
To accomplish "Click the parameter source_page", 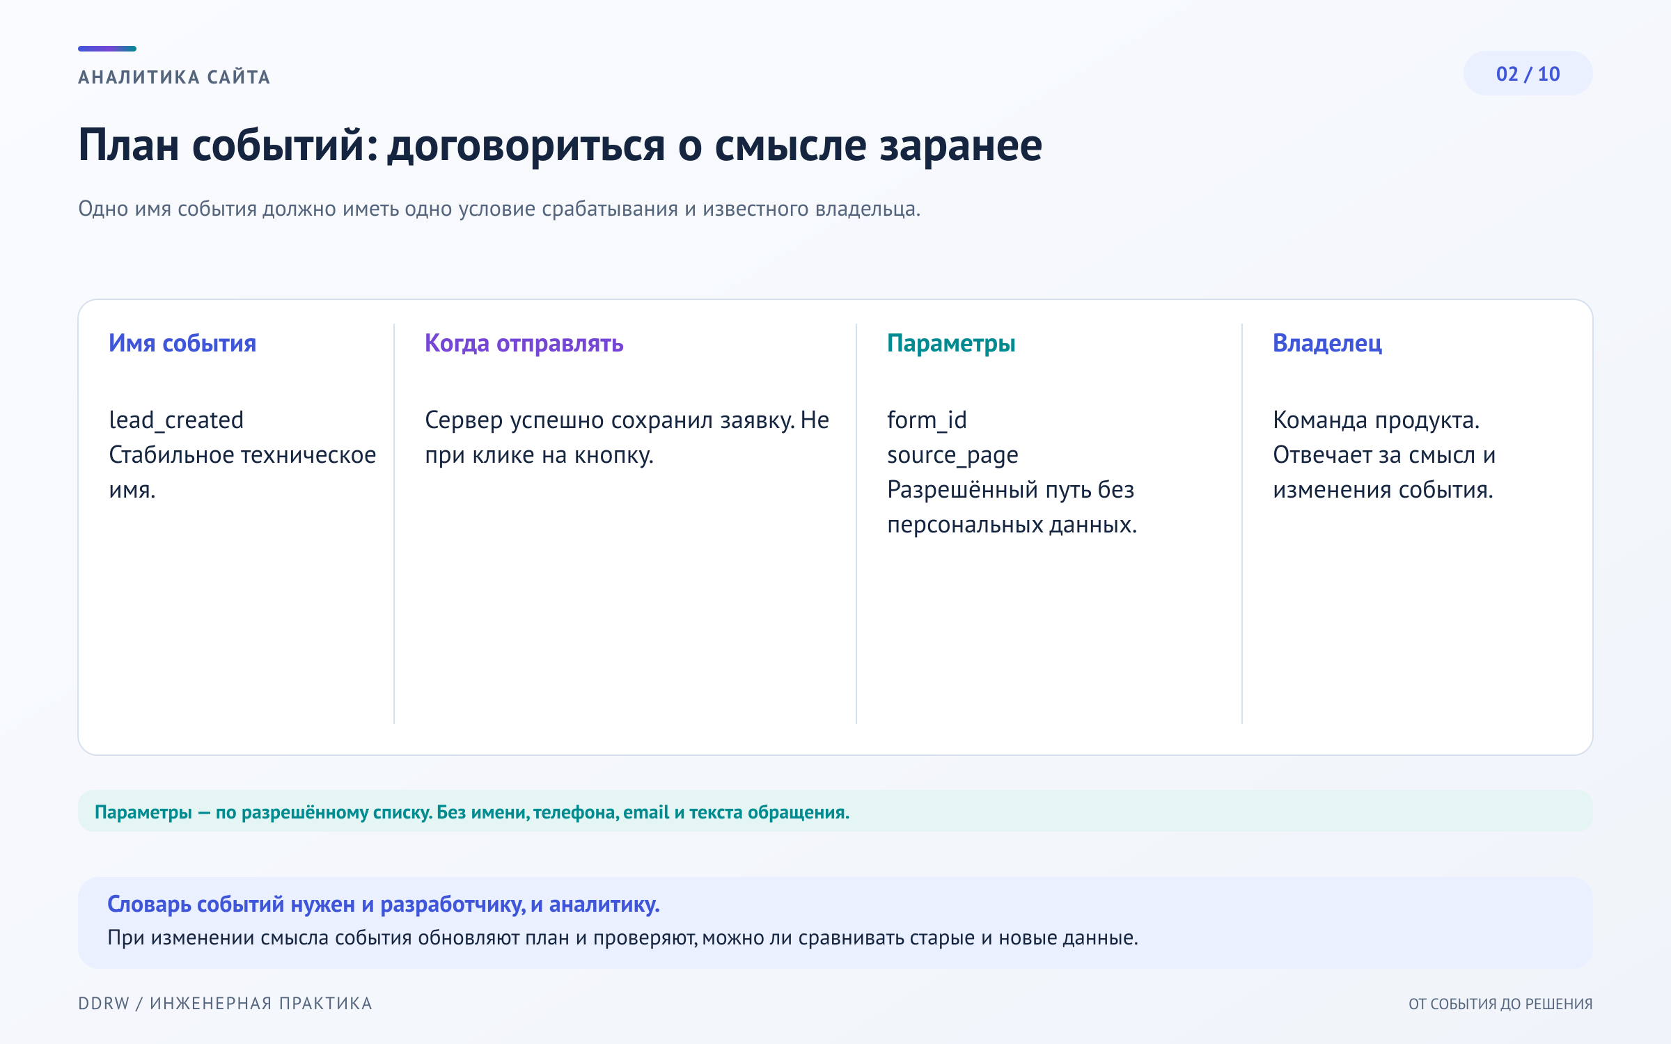I will coord(952,455).
